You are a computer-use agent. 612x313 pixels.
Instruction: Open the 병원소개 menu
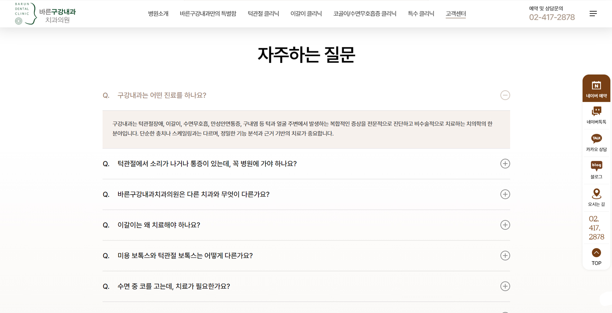click(158, 13)
